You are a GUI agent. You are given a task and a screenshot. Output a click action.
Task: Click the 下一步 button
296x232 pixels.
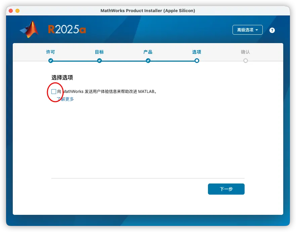pyautogui.click(x=226, y=189)
